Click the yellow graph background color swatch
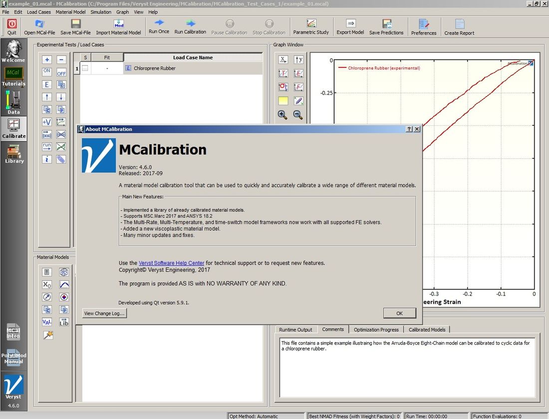549x419 pixels. point(283,101)
